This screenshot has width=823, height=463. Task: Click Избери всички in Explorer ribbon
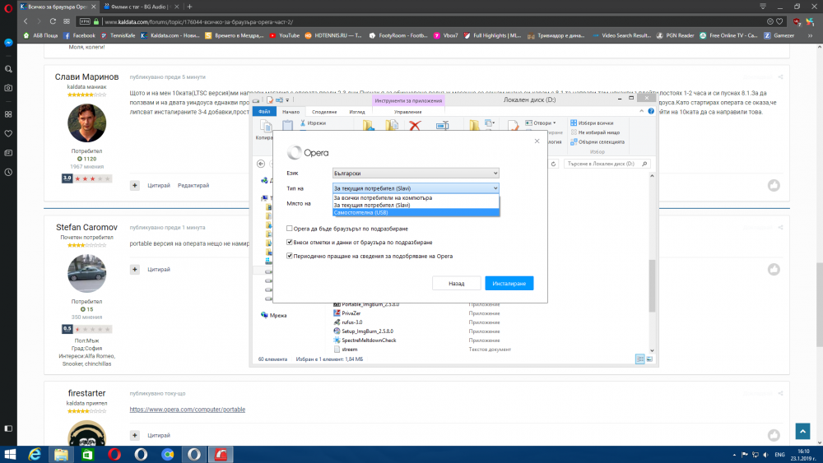pyautogui.click(x=592, y=123)
